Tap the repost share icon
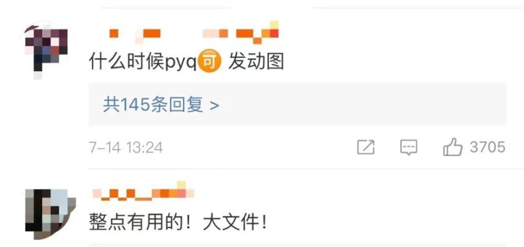 (x=366, y=147)
